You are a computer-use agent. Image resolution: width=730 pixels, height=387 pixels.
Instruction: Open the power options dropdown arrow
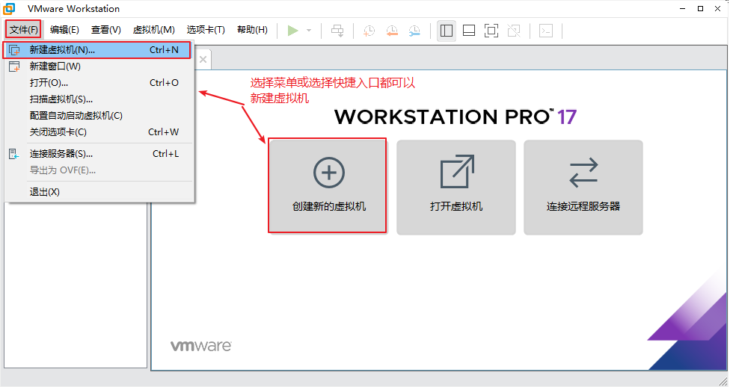[309, 31]
